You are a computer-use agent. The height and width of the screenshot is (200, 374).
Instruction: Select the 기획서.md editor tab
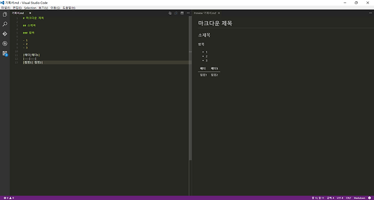(x=18, y=13)
